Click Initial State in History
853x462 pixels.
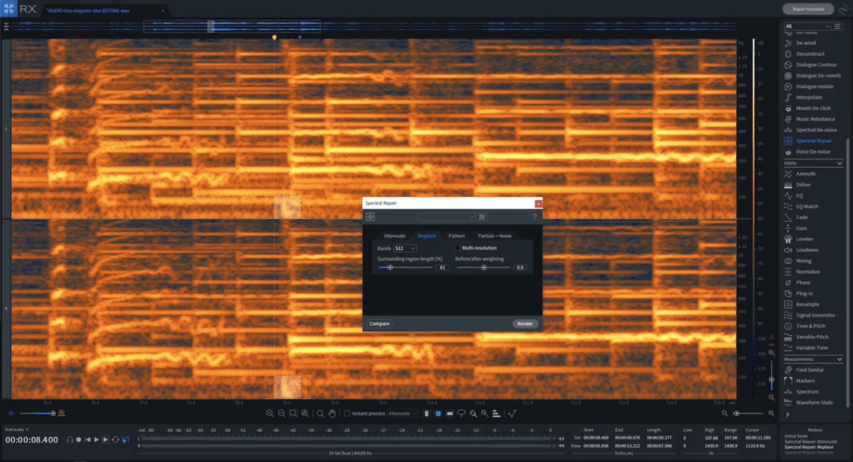pyautogui.click(x=797, y=436)
